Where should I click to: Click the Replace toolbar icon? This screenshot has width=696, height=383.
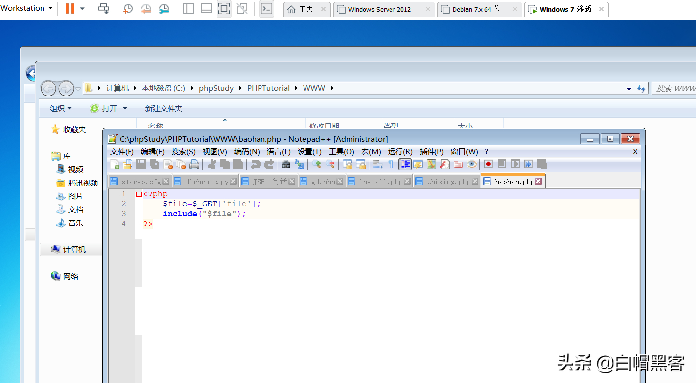tap(300, 164)
